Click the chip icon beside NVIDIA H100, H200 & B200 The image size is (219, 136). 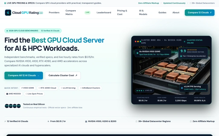(x=86, y=122)
